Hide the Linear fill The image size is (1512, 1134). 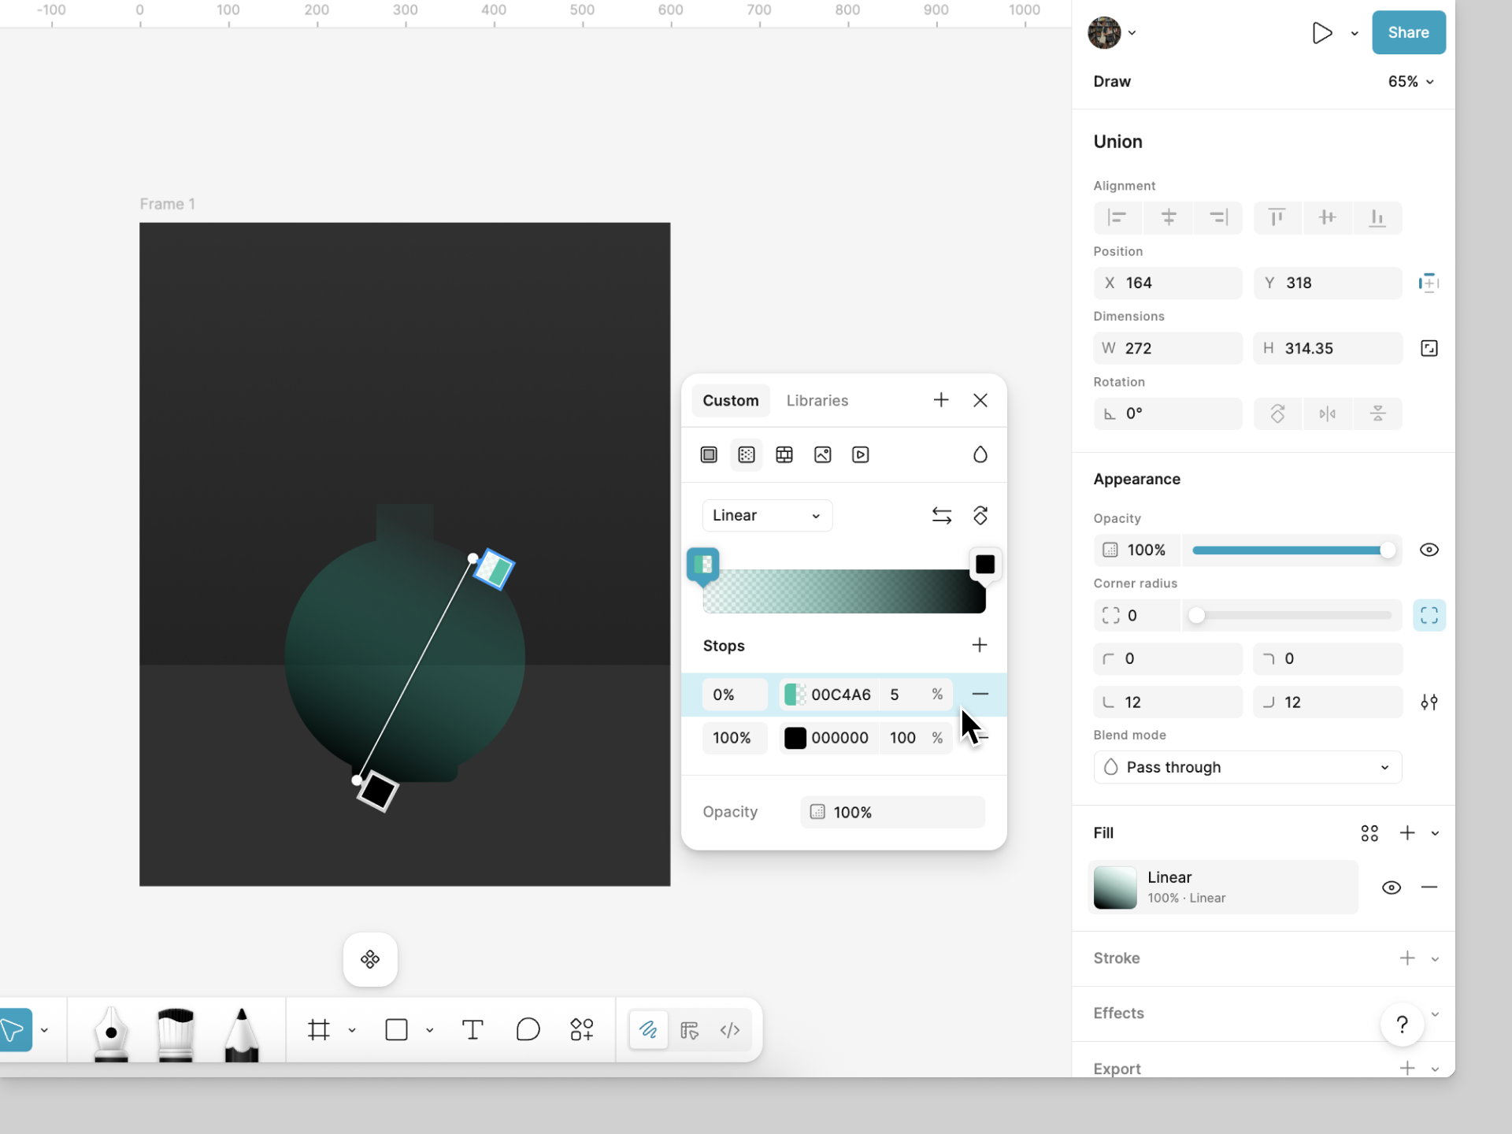(x=1391, y=887)
